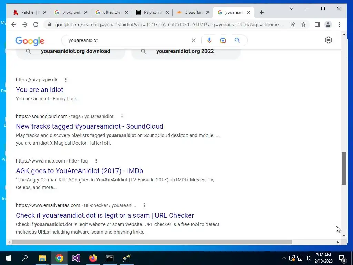Close the Psiphon 3 tab

[x=167, y=12]
